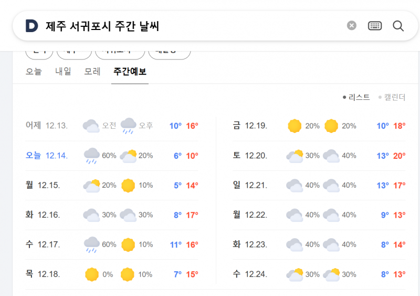Click the 금 12.19. date label
The height and width of the screenshot is (296, 420).
tap(250, 126)
